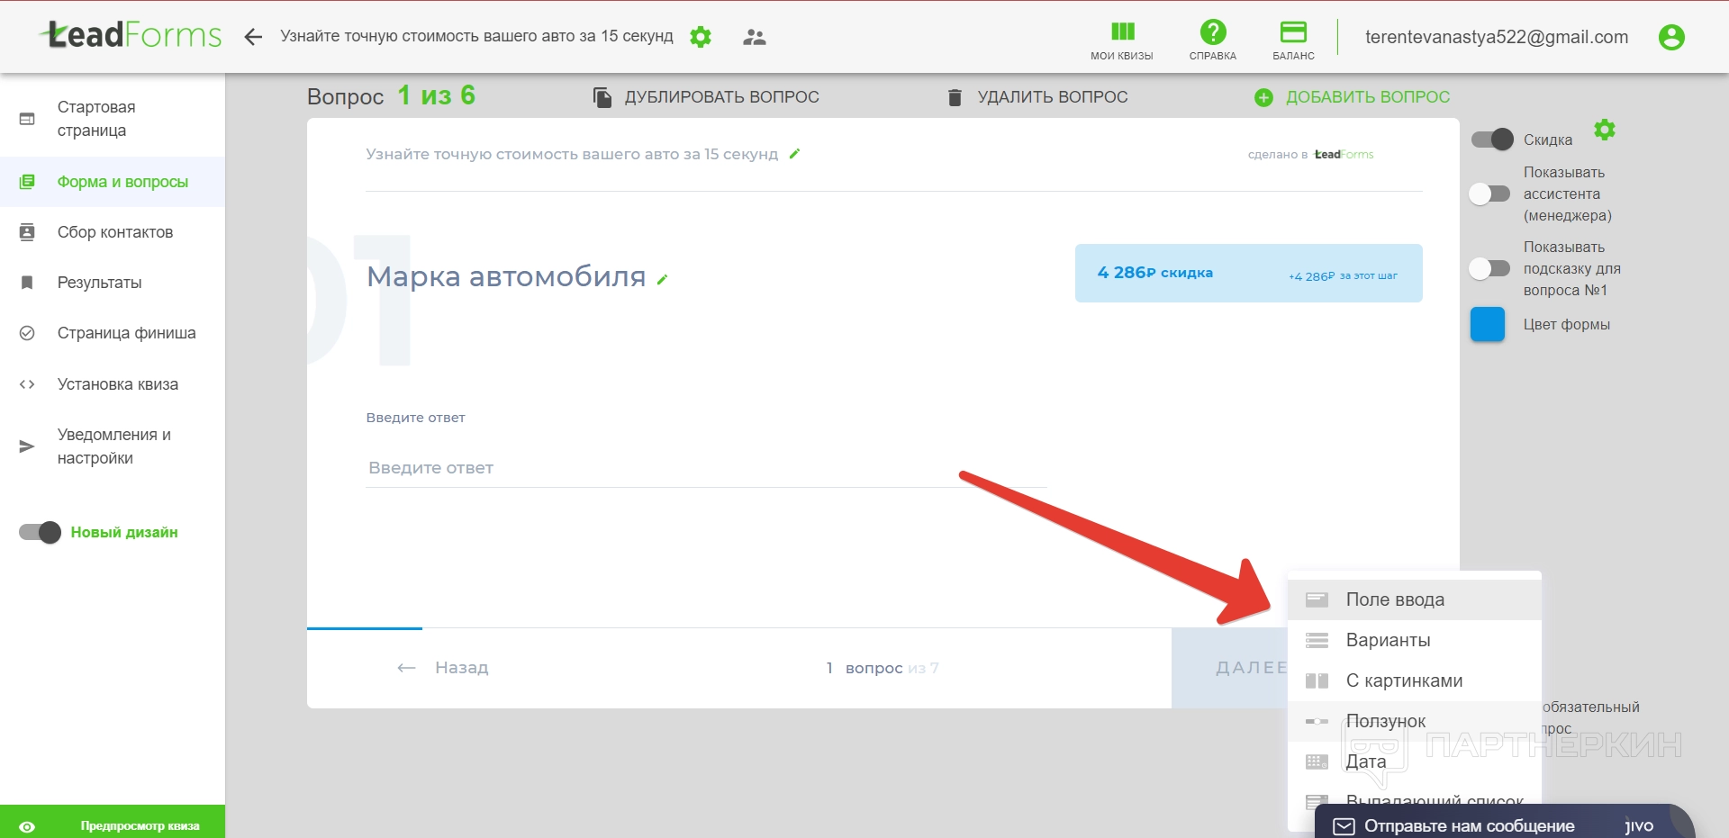
Task: Open quiz settings gear next to title
Action: 701,37
